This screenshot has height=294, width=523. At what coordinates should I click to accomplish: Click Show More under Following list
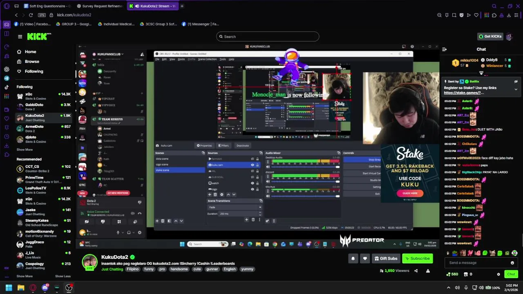(x=25, y=149)
